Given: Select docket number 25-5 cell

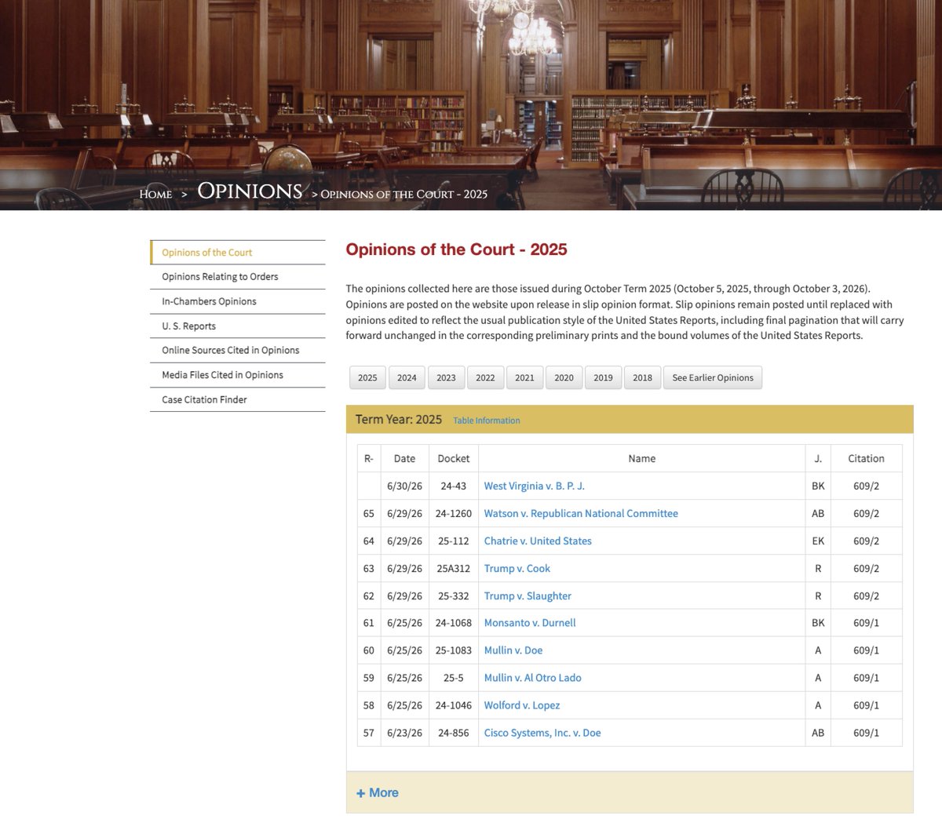Looking at the screenshot, I should [454, 678].
